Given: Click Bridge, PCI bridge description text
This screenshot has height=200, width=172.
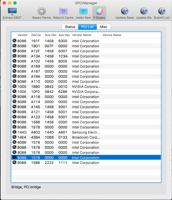Looking at the screenshot, I should tap(26, 187).
